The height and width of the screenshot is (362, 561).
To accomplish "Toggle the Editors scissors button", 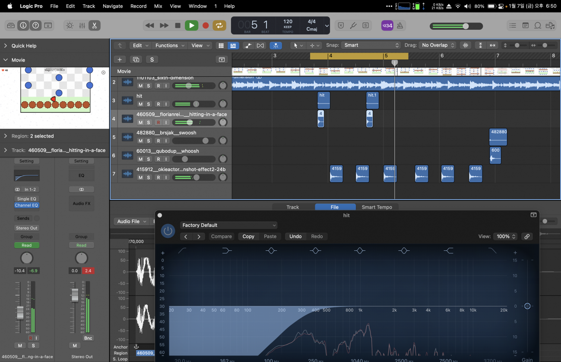I will [94, 25].
